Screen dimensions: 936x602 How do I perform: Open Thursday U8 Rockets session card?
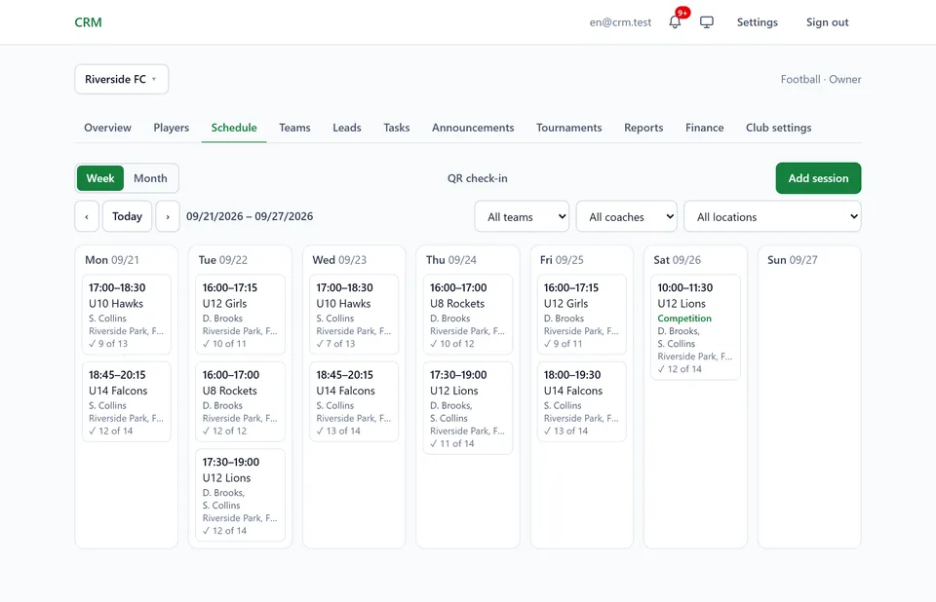468,315
